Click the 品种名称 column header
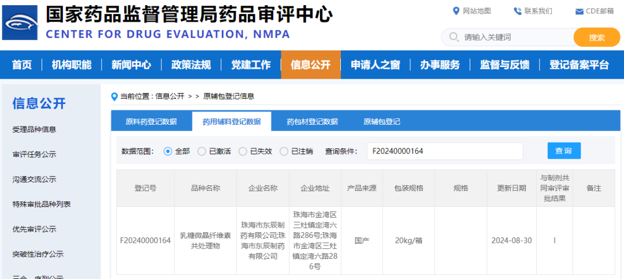The height and width of the screenshot is (279, 624). (205, 188)
